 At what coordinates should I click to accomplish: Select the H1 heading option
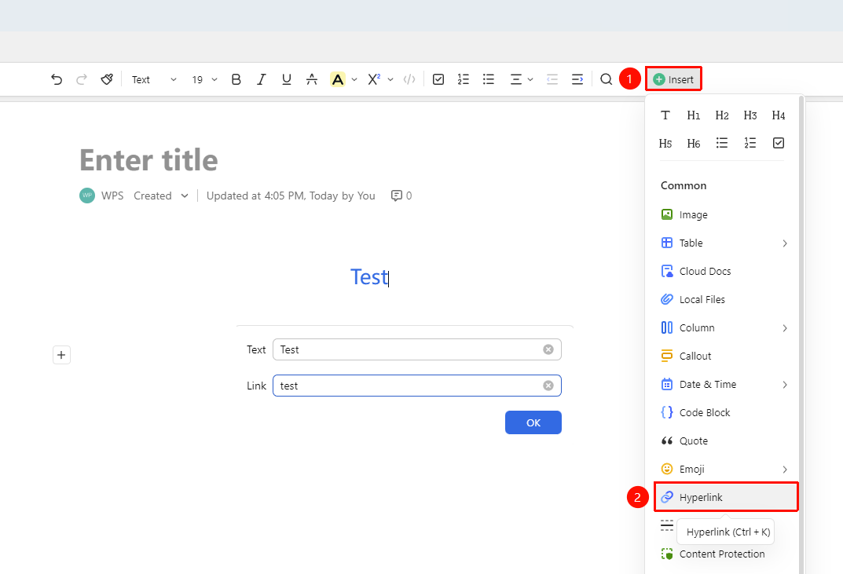click(694, 115)
